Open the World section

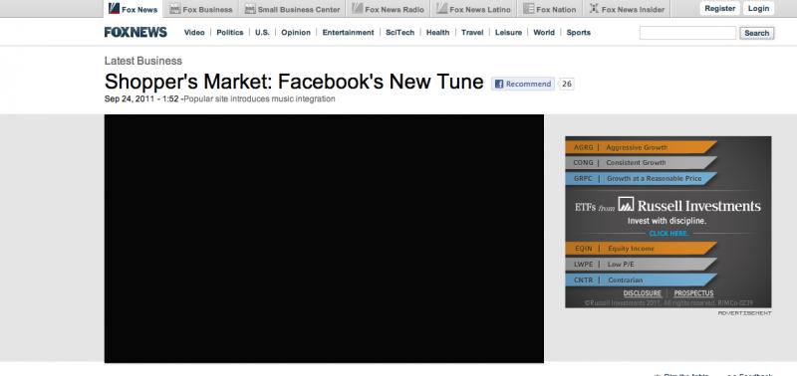(544, 33)
